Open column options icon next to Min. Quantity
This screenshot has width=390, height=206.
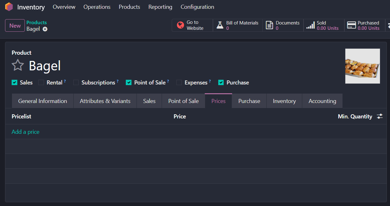click(x=380, y=117)
